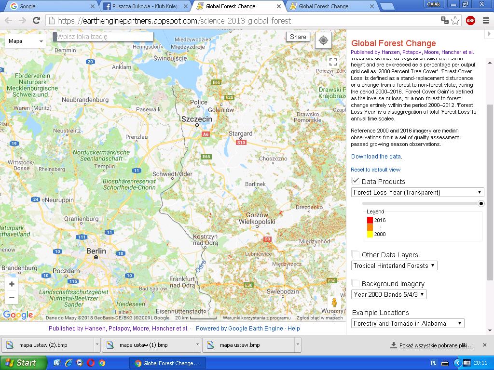The image size is (494, 370).
Task: Show desktop via quick launch icon
Action: (57, 363)
